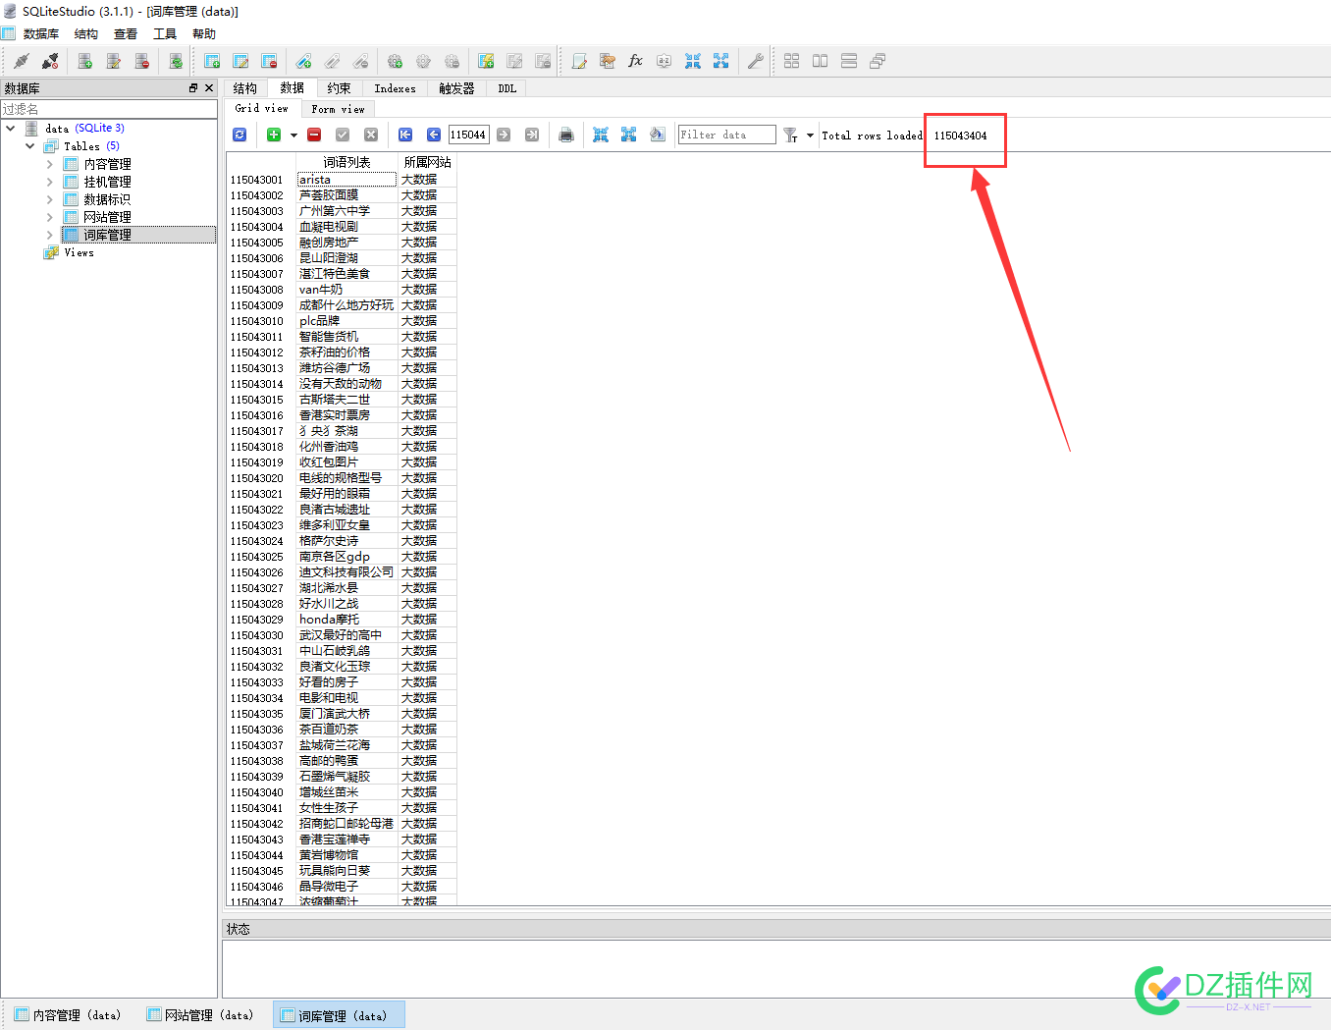
Task: Click the create index icon
Action: [304, 61]
